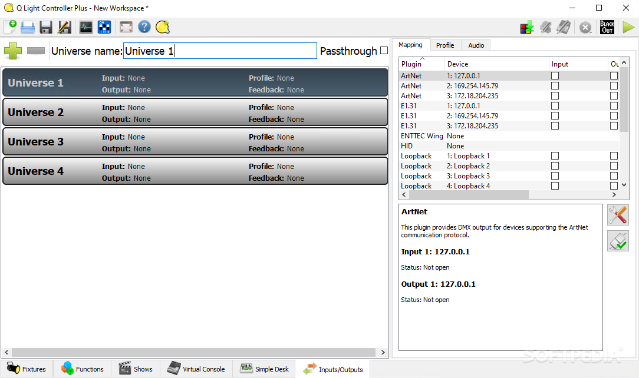Select the Universe 1 row

click(195, 83)
